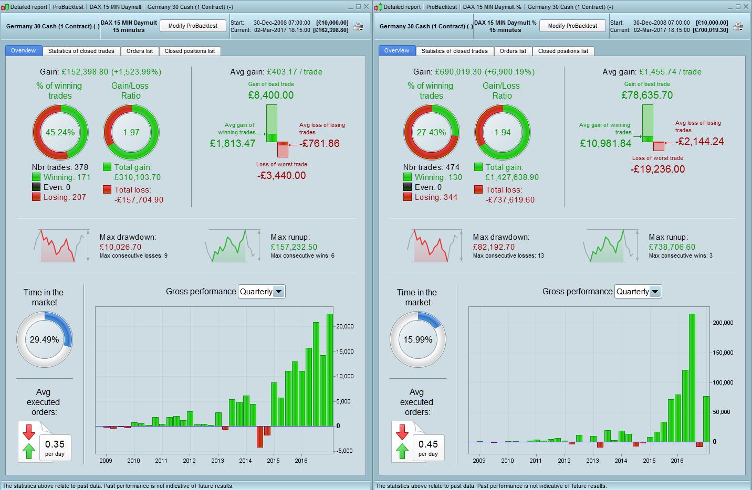Click the candlestick icon in right title bar

click(379, 7)
